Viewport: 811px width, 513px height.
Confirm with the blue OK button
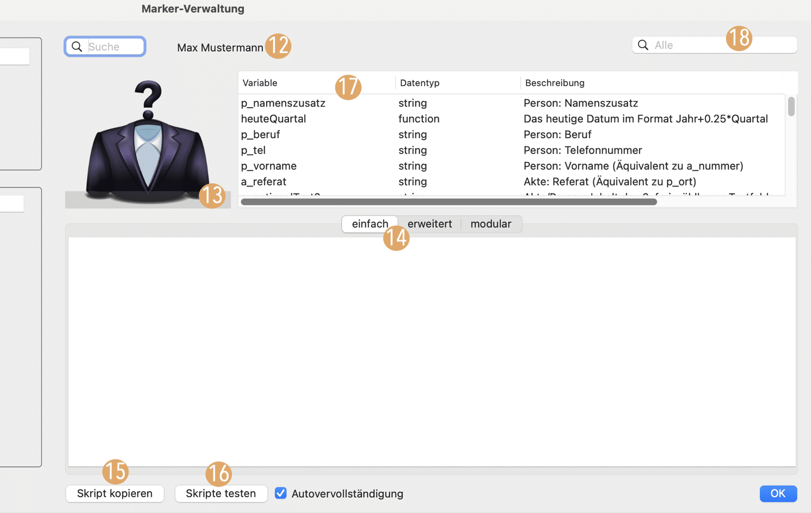(778, 493)
